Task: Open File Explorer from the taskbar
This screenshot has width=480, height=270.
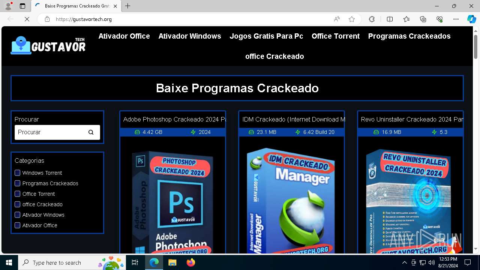Action: click(172, 262)
